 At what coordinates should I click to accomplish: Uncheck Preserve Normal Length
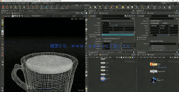(150, 50)
